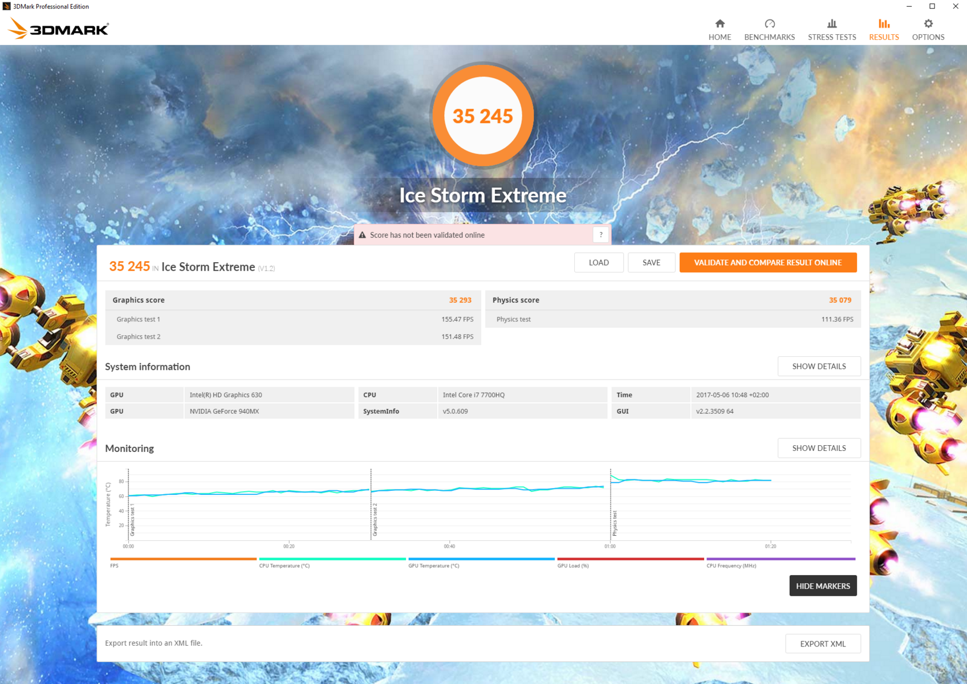This screenshot has height=684, width=967.
Task: Select the Physics score value 35 079
Action: (840, 300)
